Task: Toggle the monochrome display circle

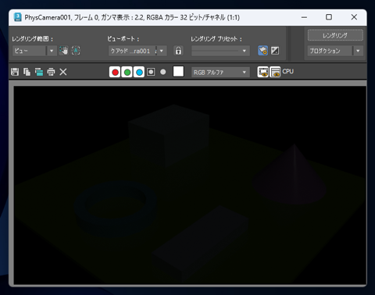Action: click(163, 72)
